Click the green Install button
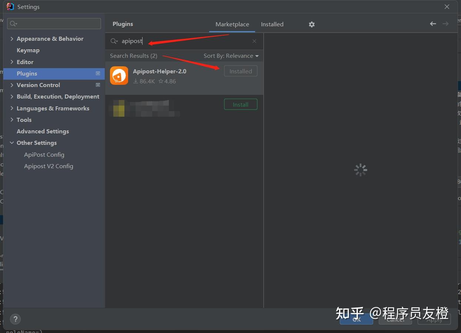This screenshot has width=461, height=333. 241,104
